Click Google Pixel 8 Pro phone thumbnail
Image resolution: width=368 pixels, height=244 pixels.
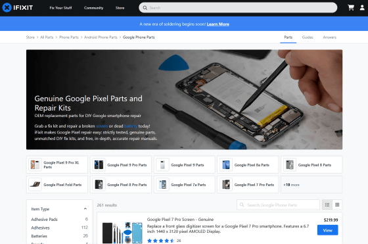click(99, 185)
